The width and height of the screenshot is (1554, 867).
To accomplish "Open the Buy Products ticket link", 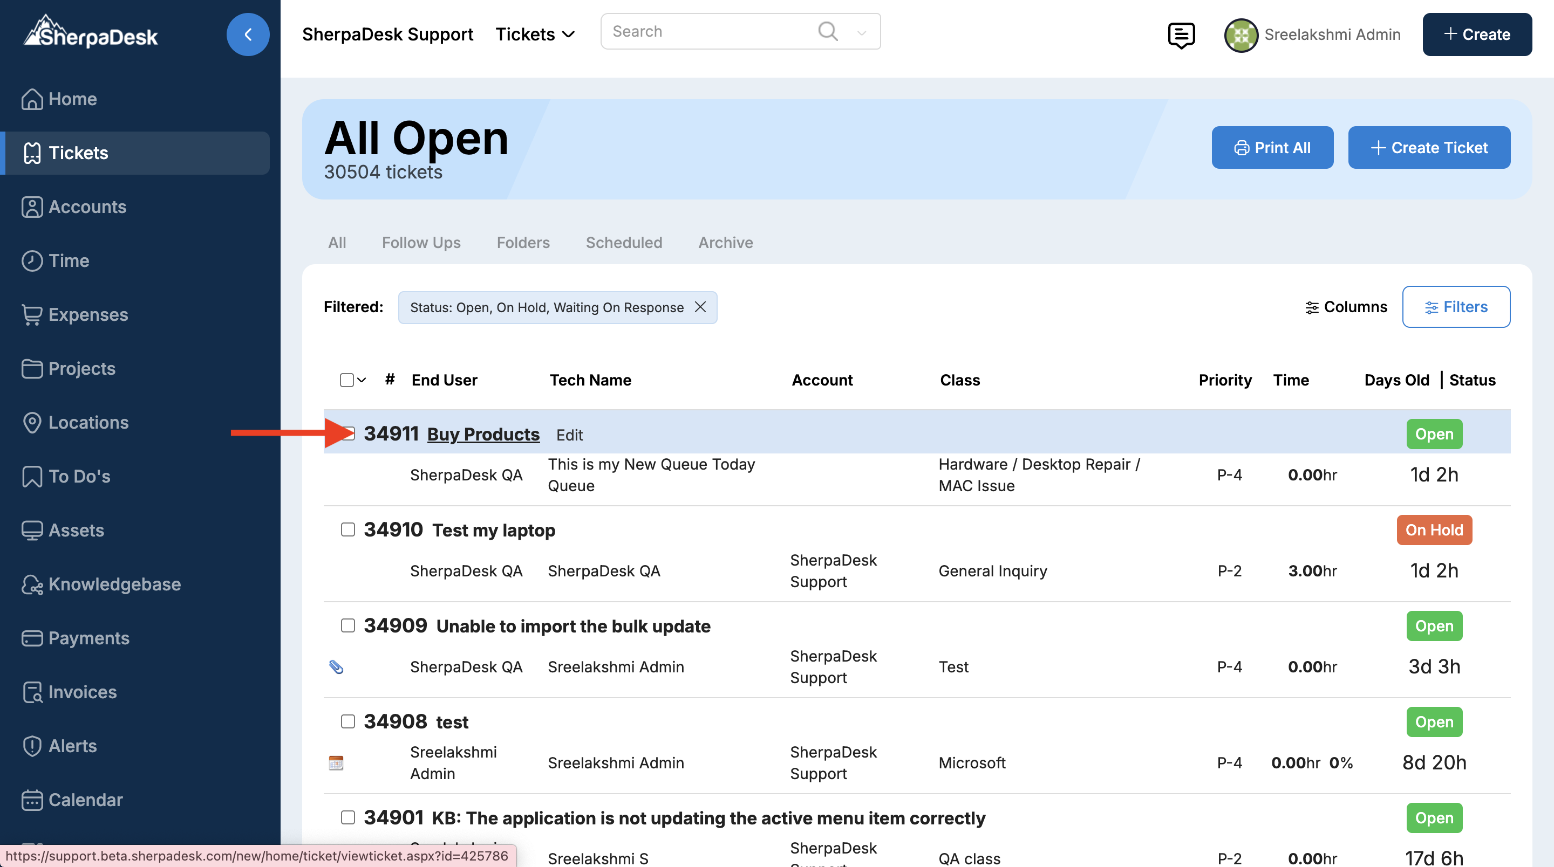I will pyautogui.click(x=482, y=434).
